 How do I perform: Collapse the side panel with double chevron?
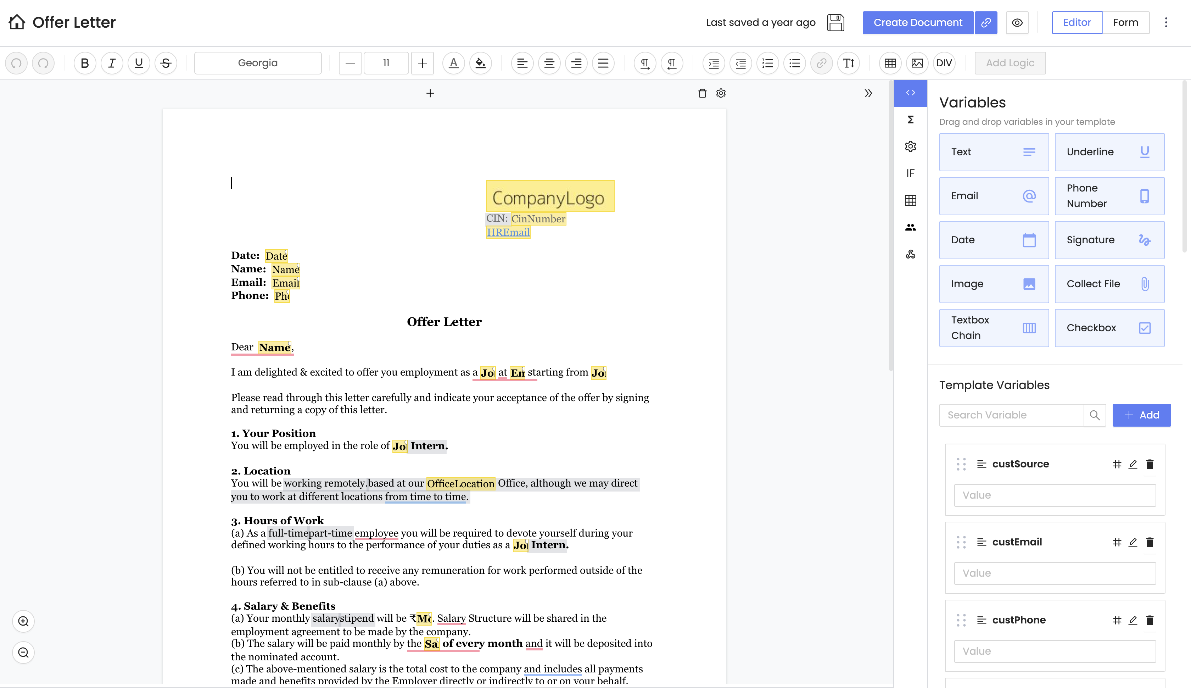[868, 93]
